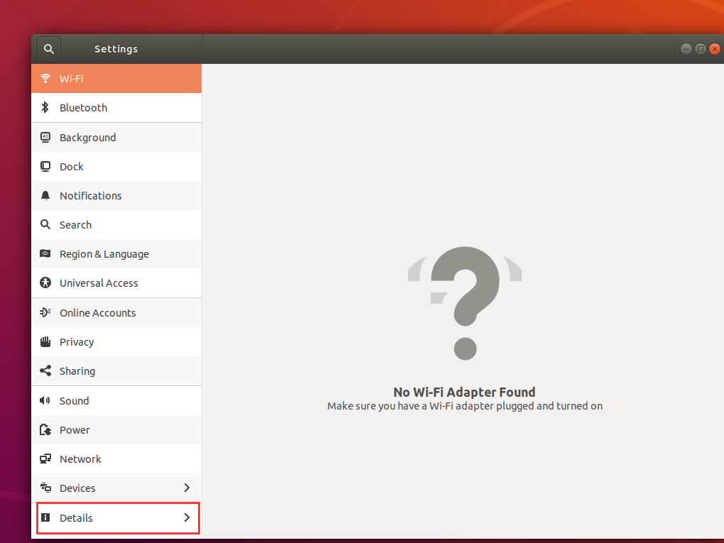Open the Search panel label in sidebar list
Viewport: 724px width, 543px height.
click(x=76, y=225)
